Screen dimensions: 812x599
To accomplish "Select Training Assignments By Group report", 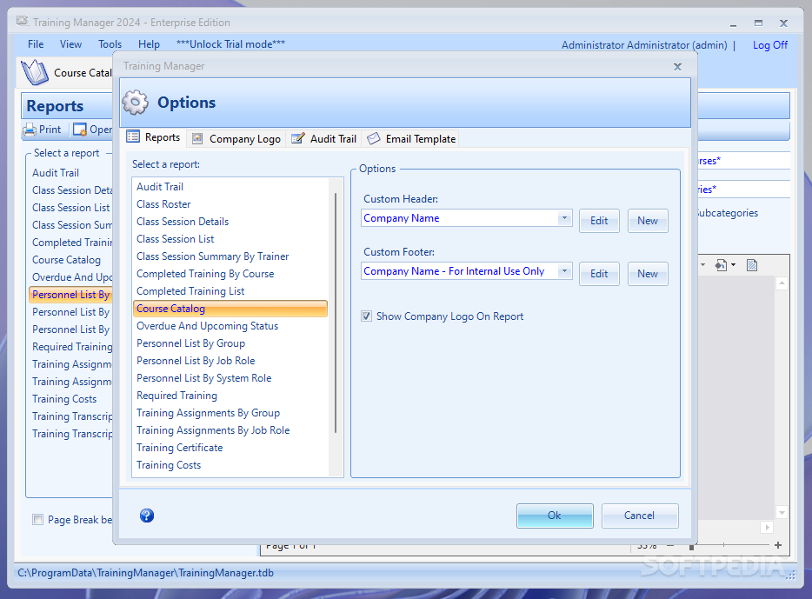I will (x=230, y=413).
